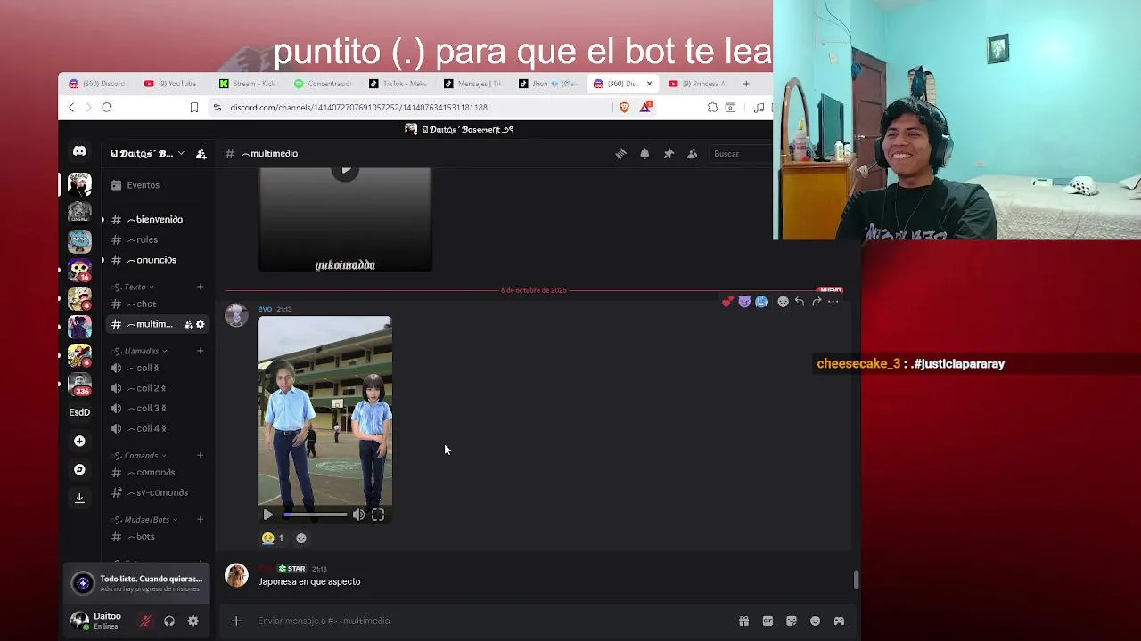
Task: Open add reaction picker on message hover bar
Action: pyautogui.click(x=783, y=302)
